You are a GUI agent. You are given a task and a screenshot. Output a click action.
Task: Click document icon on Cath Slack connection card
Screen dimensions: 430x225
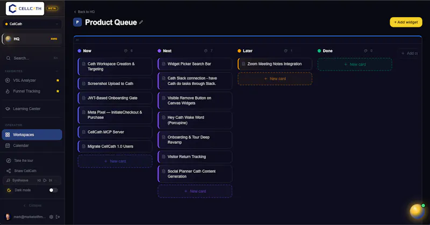[164, 78]
